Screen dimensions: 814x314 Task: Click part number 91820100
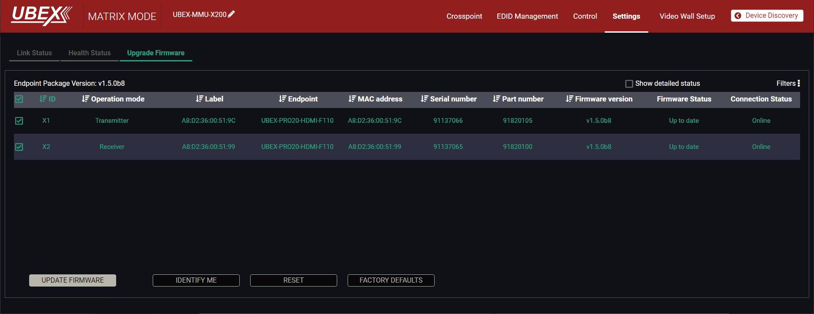[x=518, y=147]
